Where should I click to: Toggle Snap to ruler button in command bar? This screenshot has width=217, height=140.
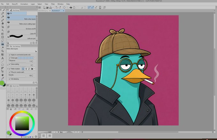[x=89, y=7]
